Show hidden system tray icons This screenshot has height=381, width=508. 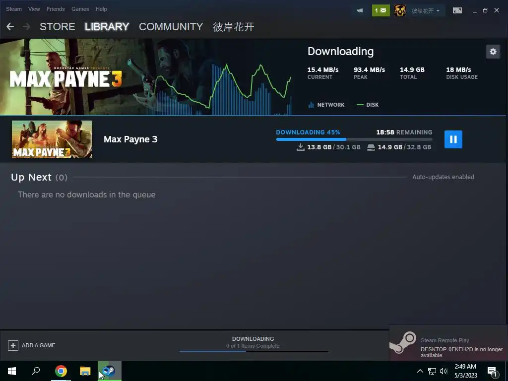420,371
